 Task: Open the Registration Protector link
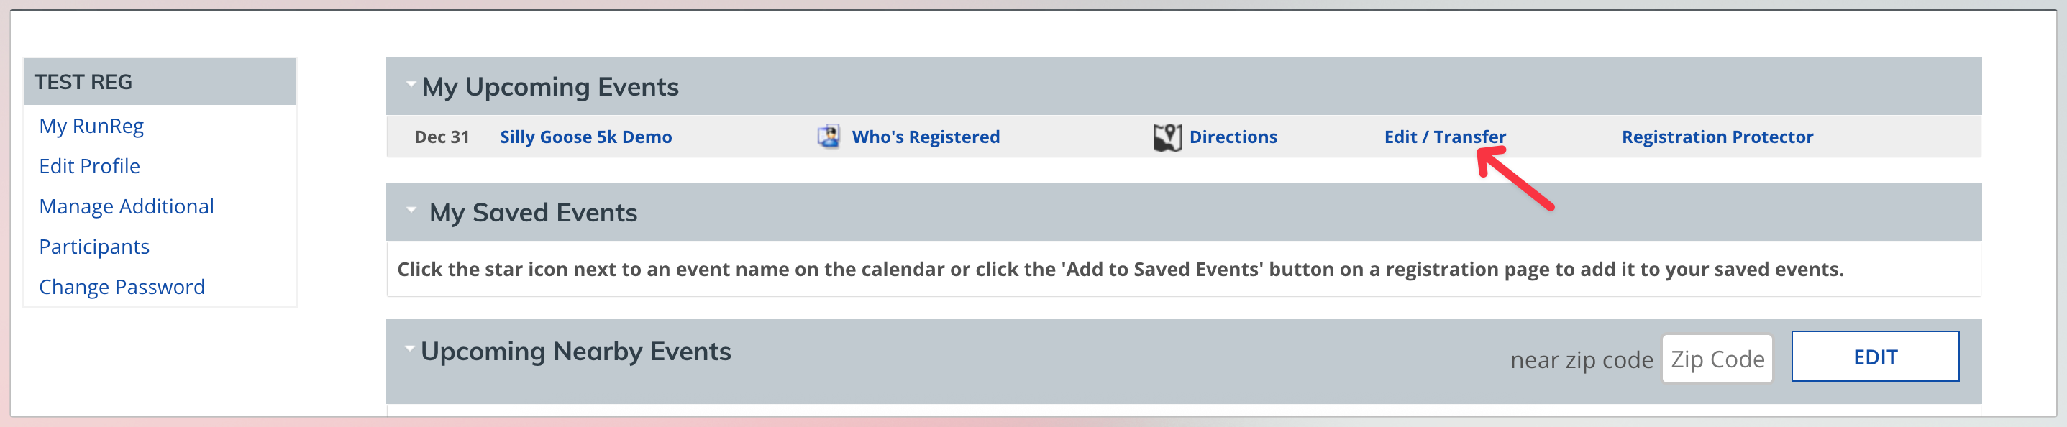pyautogui.click(x=1716, y=137)
